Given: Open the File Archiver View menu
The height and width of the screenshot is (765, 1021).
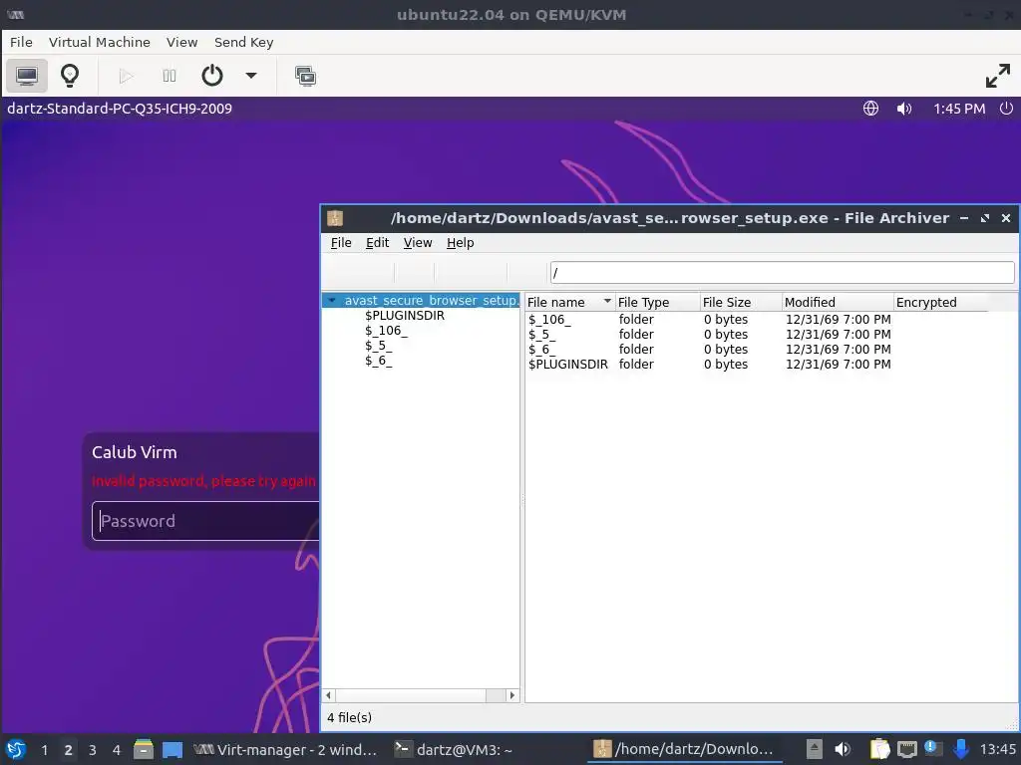Looking at the screenshot, I should pyautogui.click(x=418, y=243).
